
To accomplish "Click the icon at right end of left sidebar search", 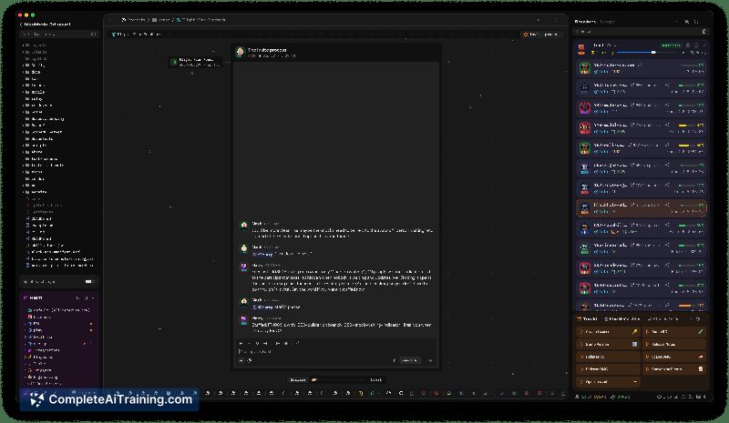I will [94, 35].
